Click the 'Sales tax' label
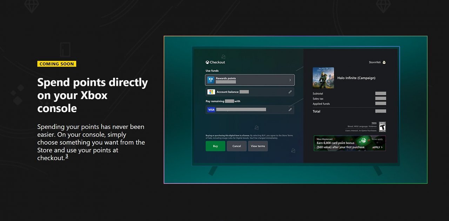The width and height of the screenshot is (449, 221). 318,99
